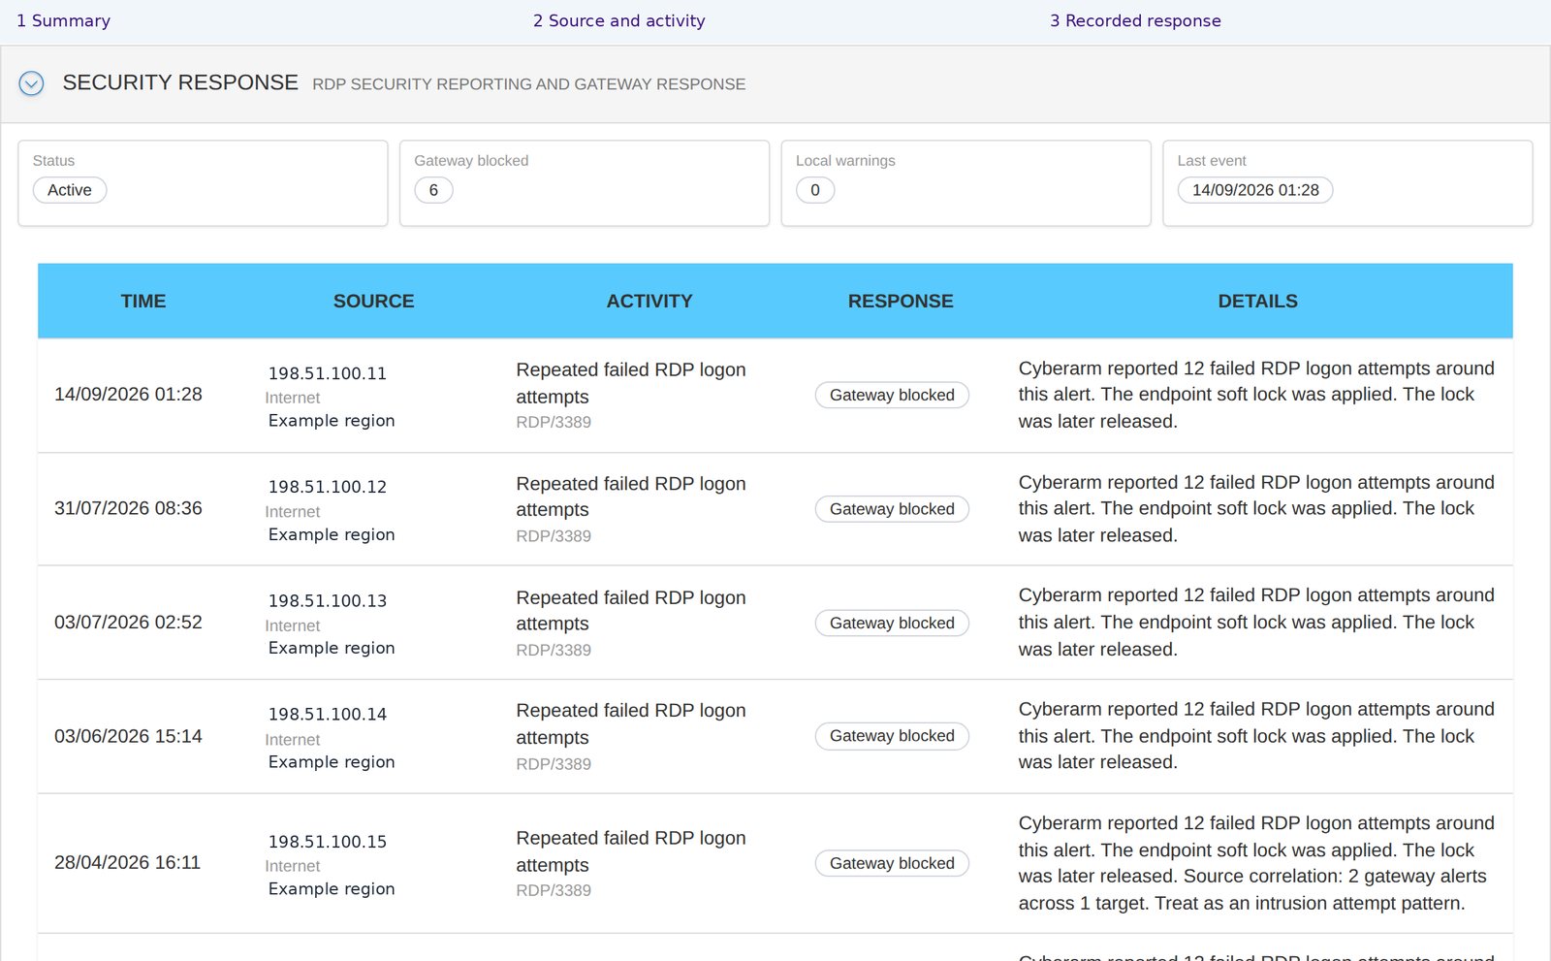Click the RESPONSE column header

tap(901, 302)
